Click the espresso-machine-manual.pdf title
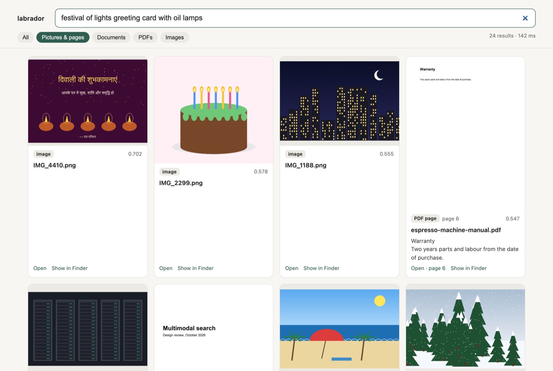553x371 pixels. [456, 230]
